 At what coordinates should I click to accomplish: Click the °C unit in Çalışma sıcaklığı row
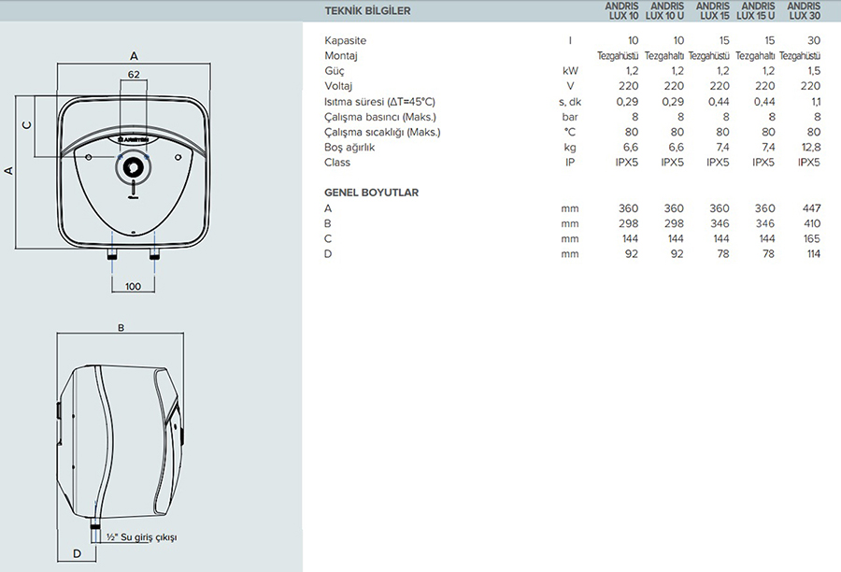pos(570,132)
